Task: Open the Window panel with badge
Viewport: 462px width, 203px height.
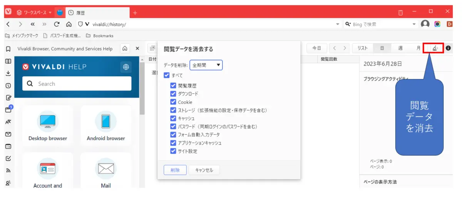Action: click(8, 110)
